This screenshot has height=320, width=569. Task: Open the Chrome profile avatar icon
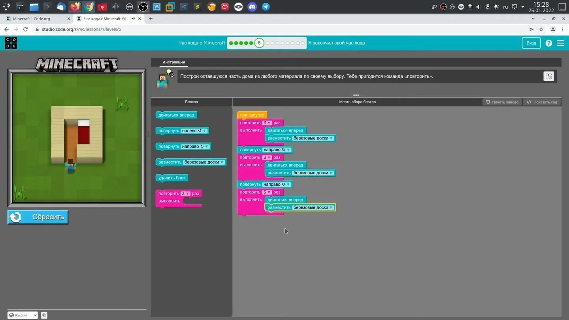click(x=553, y=29)
